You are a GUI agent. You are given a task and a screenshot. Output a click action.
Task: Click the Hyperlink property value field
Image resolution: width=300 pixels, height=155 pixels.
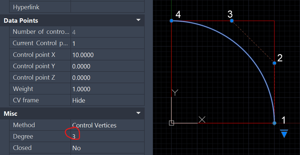coord(108,7)
